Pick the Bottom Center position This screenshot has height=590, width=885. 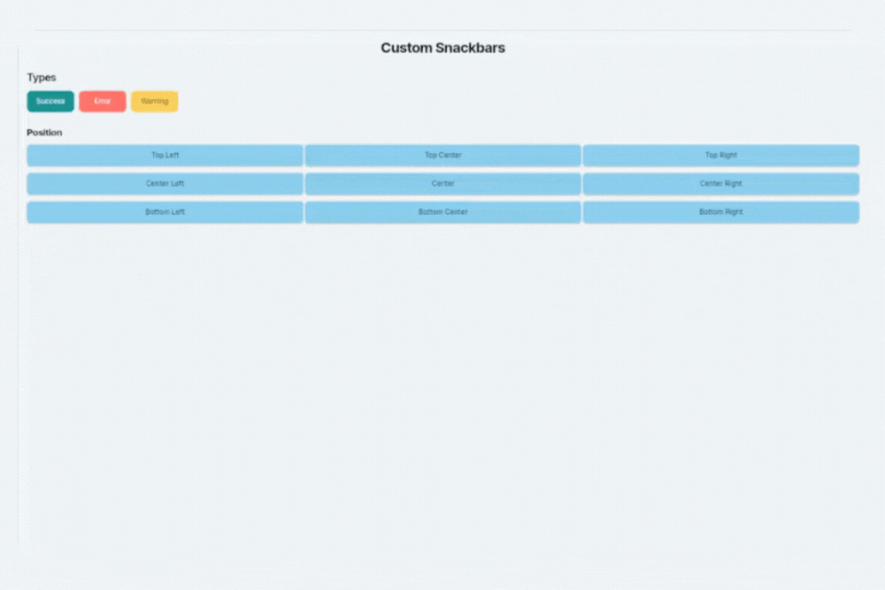pos(443,212)
